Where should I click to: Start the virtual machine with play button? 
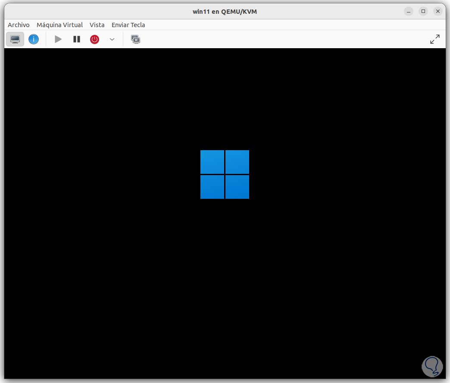(x=58, y=39)
